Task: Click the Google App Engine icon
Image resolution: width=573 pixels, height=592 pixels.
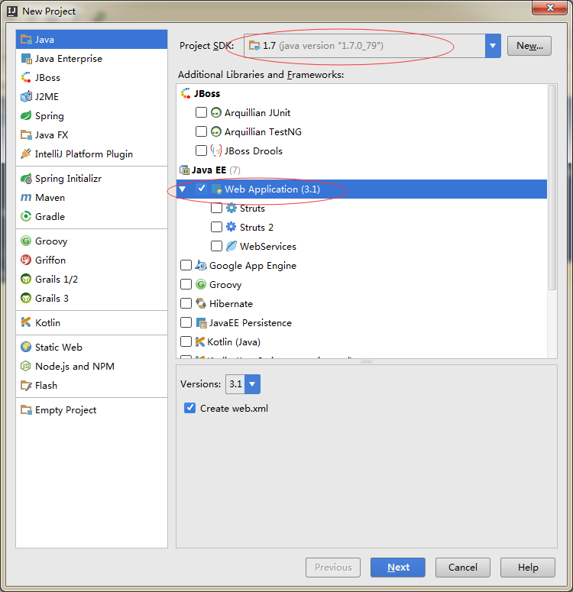Action: click(201, 265)
